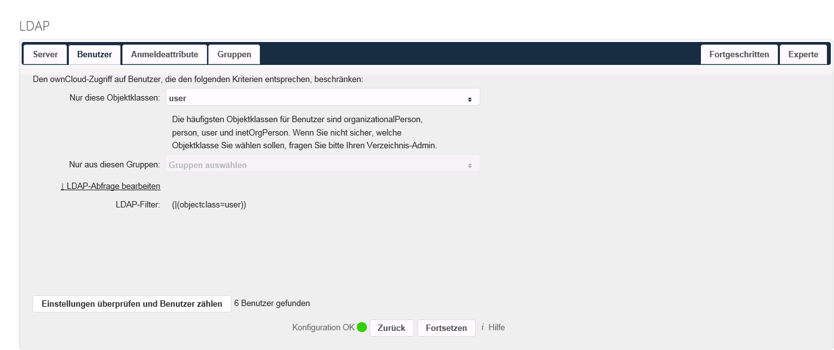Click the green configuration status indicator

click(x=362, y=328)
